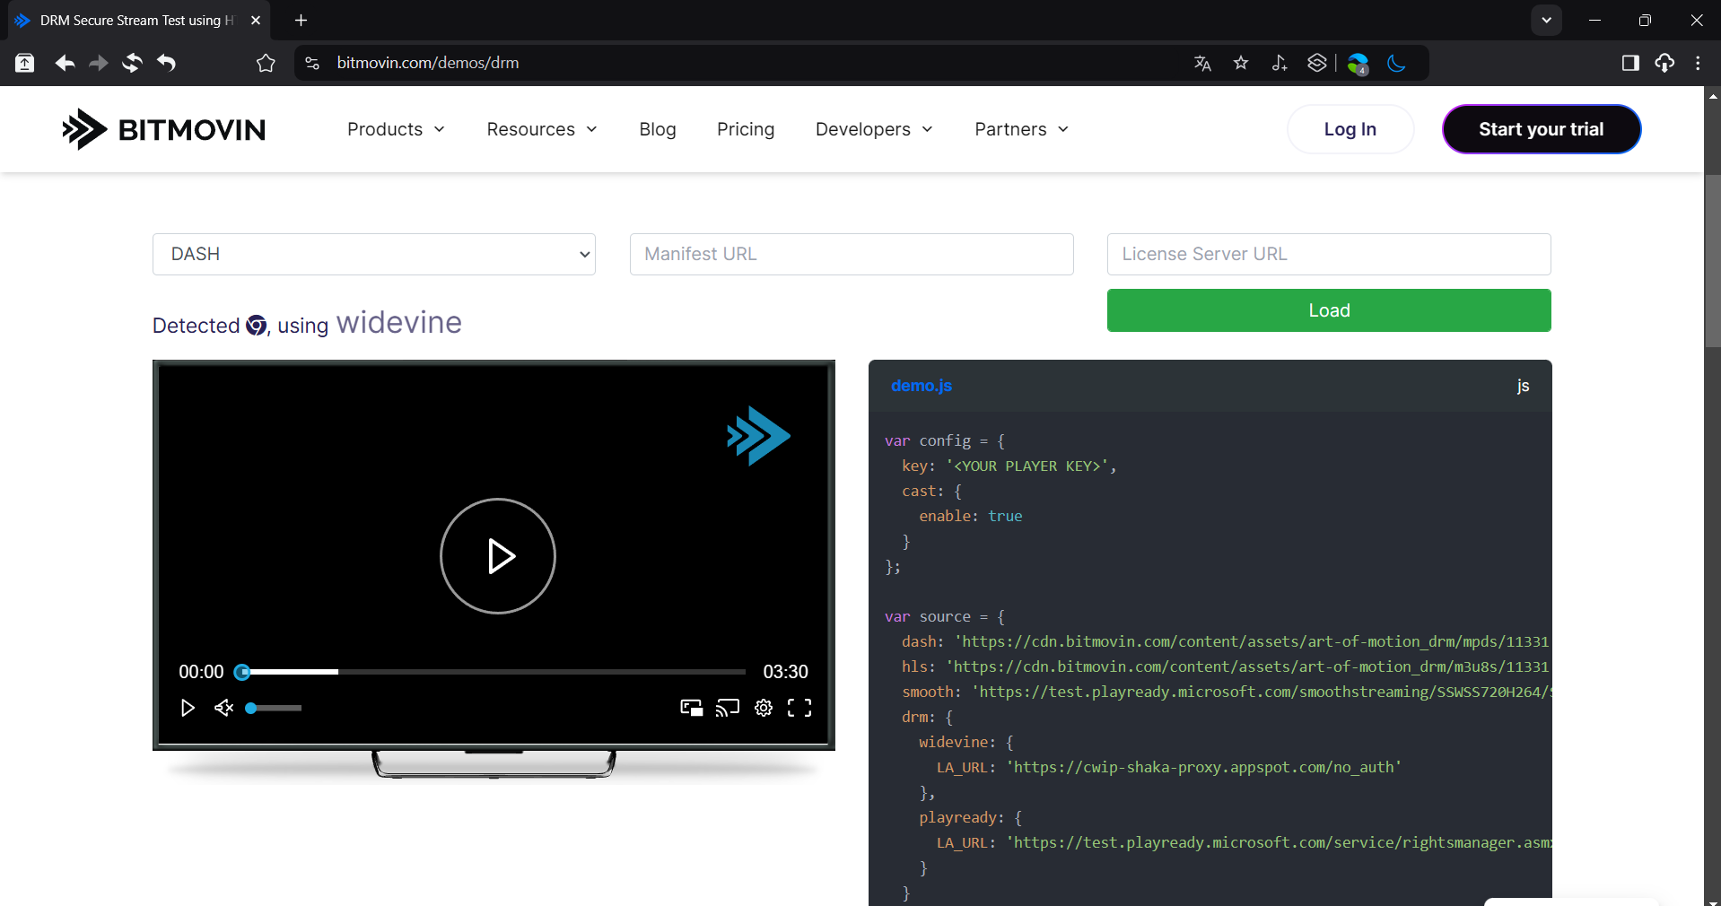Open the DASH stream format dropdown
Image resolution: width=1721 pixels, height=906 pixels.
tap(374, 255)
